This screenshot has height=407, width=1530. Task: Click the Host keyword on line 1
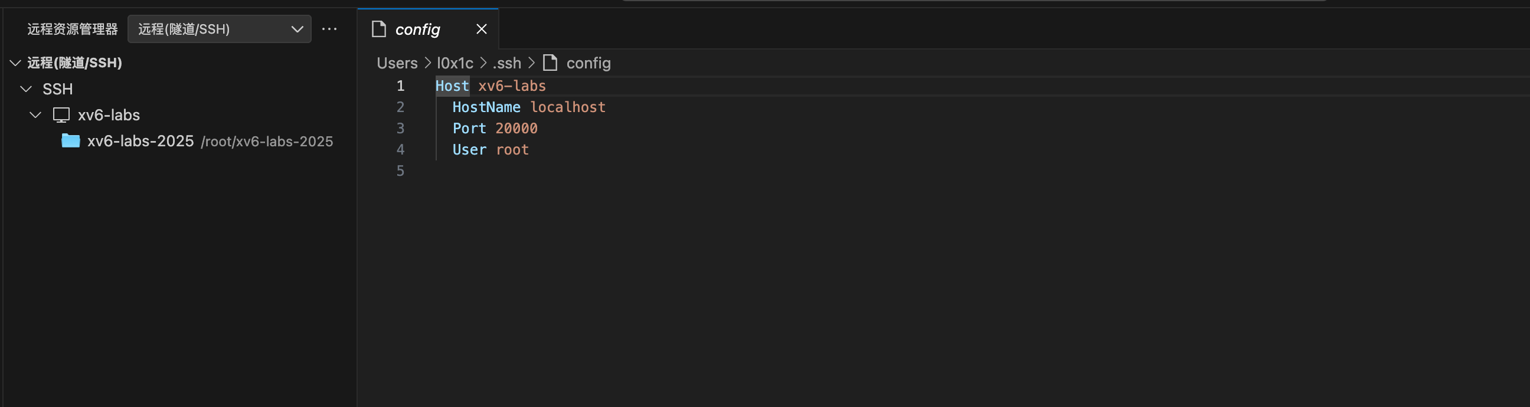tap(452, 86)
